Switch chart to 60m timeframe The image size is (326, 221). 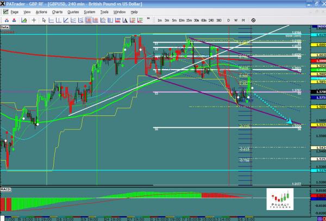(x=203, y=20)
